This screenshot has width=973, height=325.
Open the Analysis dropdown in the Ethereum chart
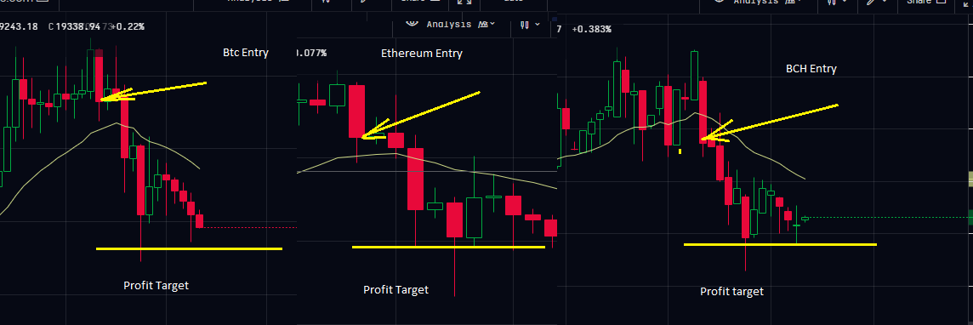tap(461, 24)
